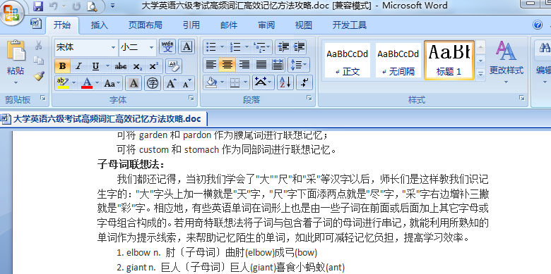Copy selection with copy icon
This screenshot has width=551, height=274.
(39, 61)
